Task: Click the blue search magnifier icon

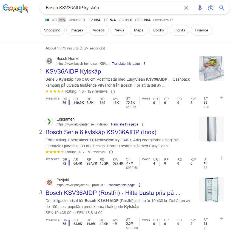Action: [x=221, y=8]
